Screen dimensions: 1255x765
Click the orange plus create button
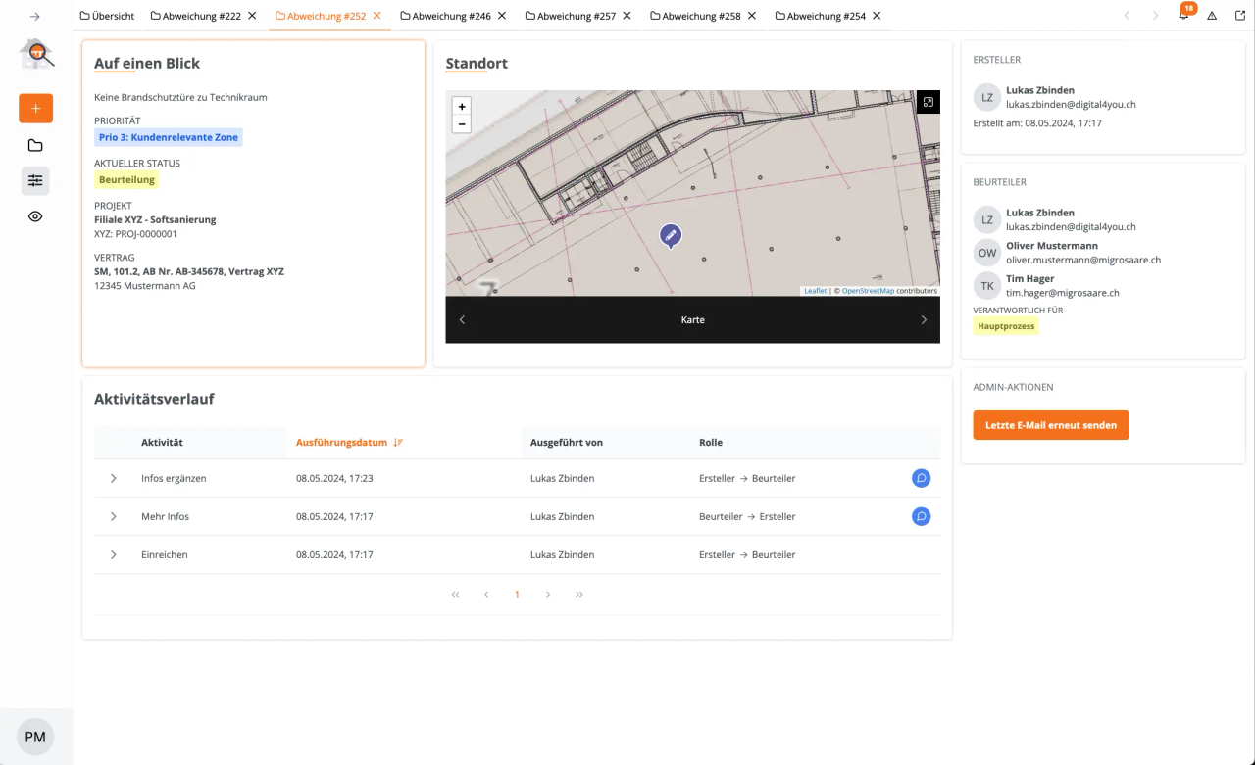[35, 108]
